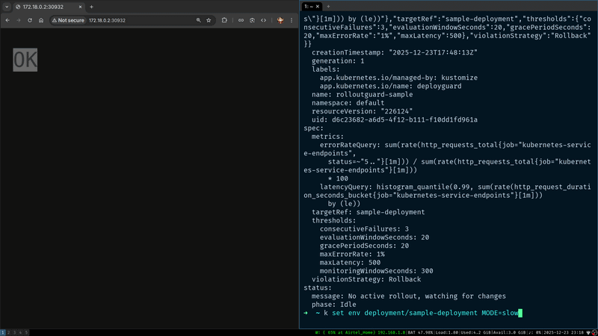Switch to workspace 2 in status bar
The width and height of the screenshot is (598, 336).
pos(8,332)
